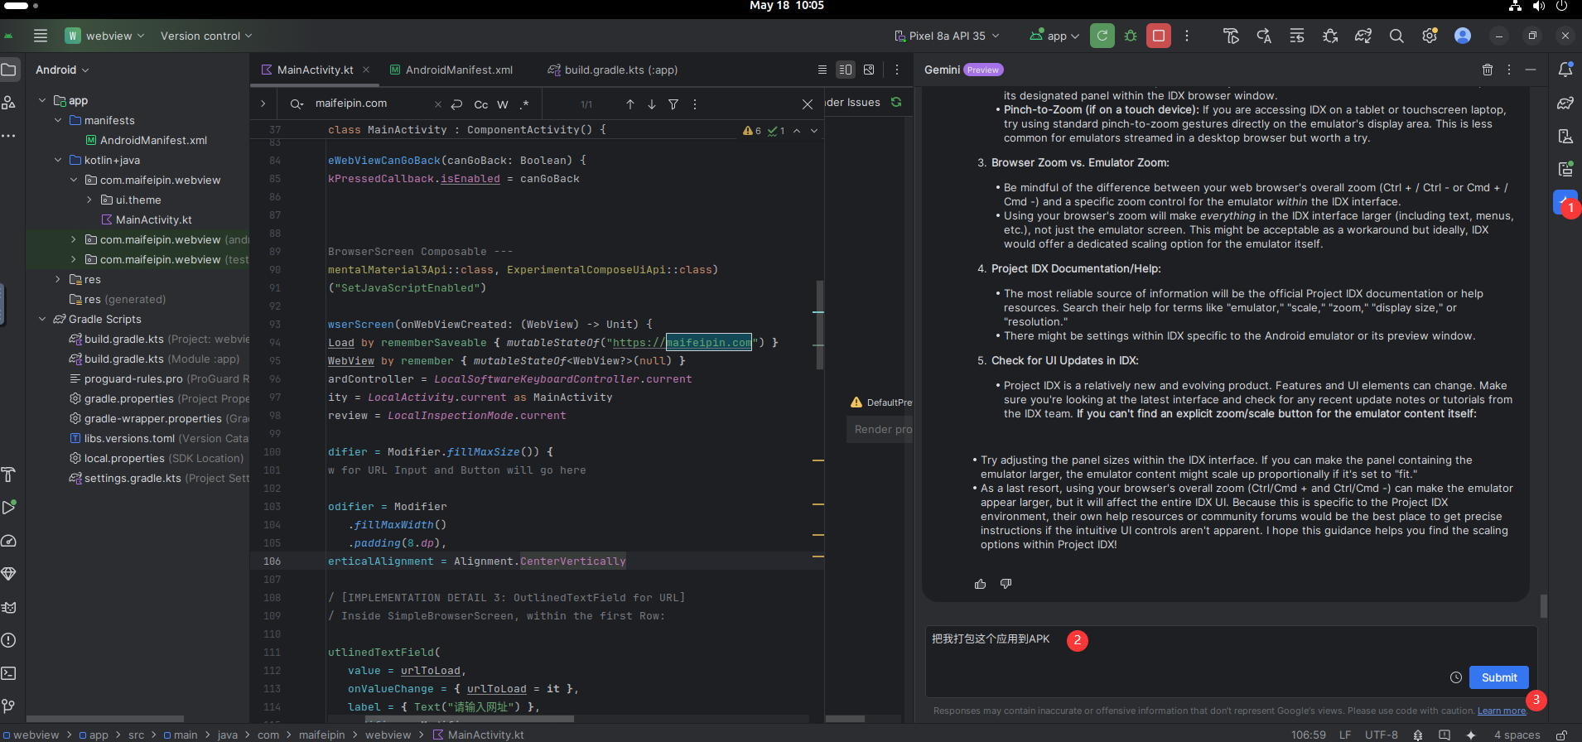
Task: Open Problems tool window icon
Action: (9, 640)
